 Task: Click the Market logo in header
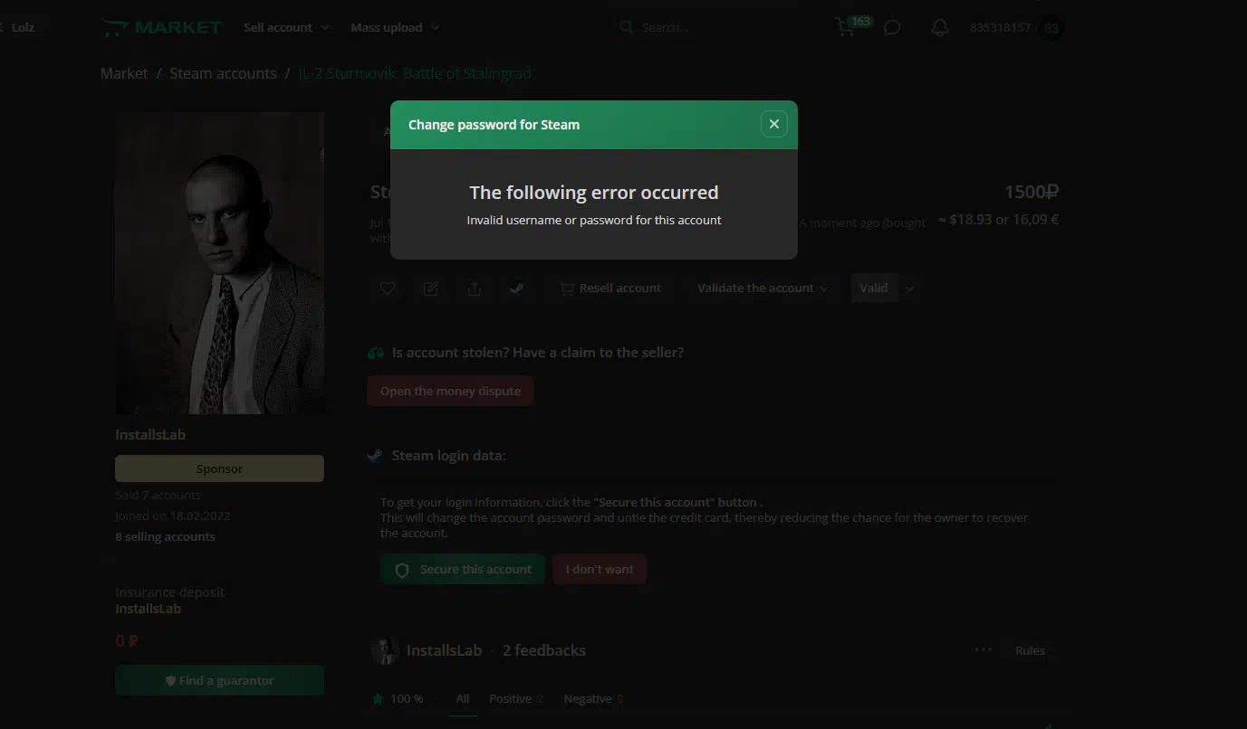pyautogui.click(x=160, y=28)
